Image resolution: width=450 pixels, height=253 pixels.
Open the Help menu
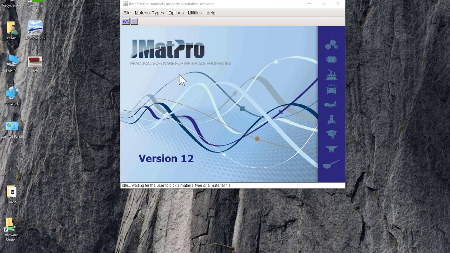pyautogui.click(x=211, y=13)
